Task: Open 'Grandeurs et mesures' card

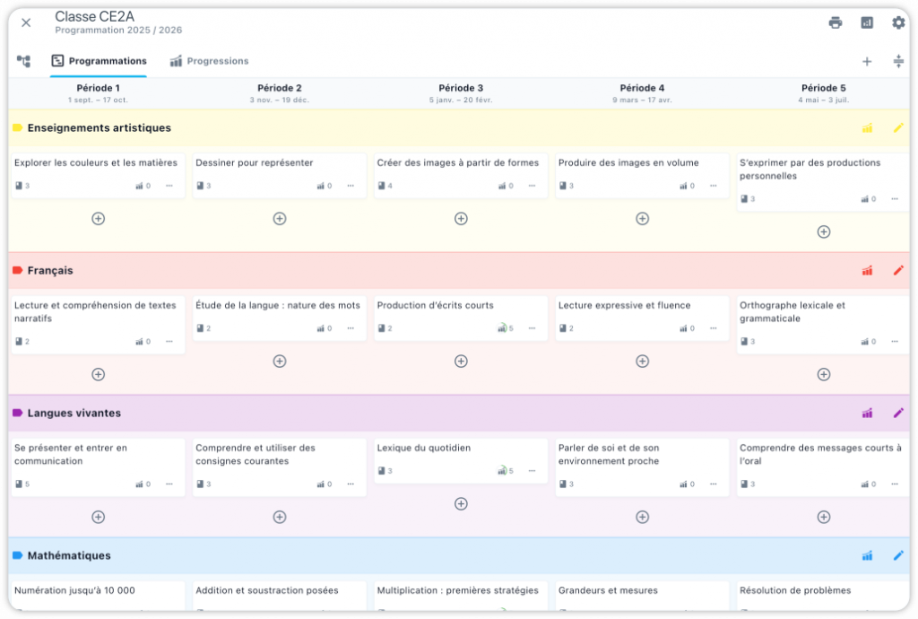Action: [x=642, y=596]
